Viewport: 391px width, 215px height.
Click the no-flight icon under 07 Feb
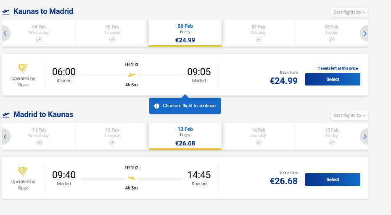pyautogui.click(x=259, y=39)
